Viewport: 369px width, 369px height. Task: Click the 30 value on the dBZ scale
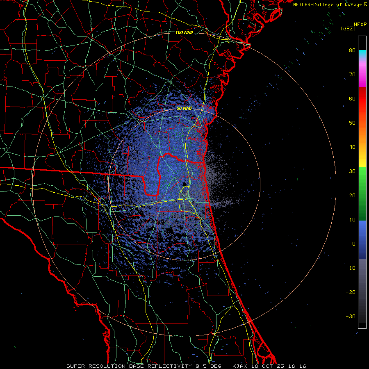[352, 171]
